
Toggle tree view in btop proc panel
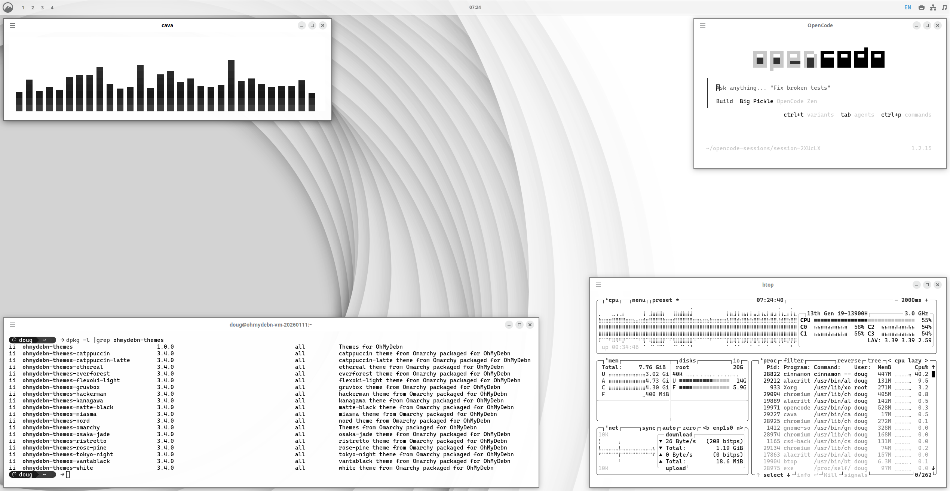click(874, 361)
